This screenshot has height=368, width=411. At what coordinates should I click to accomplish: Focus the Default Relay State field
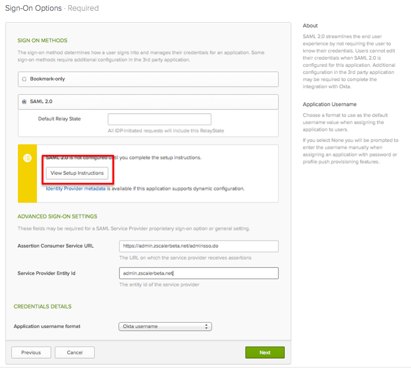[159, 119]
